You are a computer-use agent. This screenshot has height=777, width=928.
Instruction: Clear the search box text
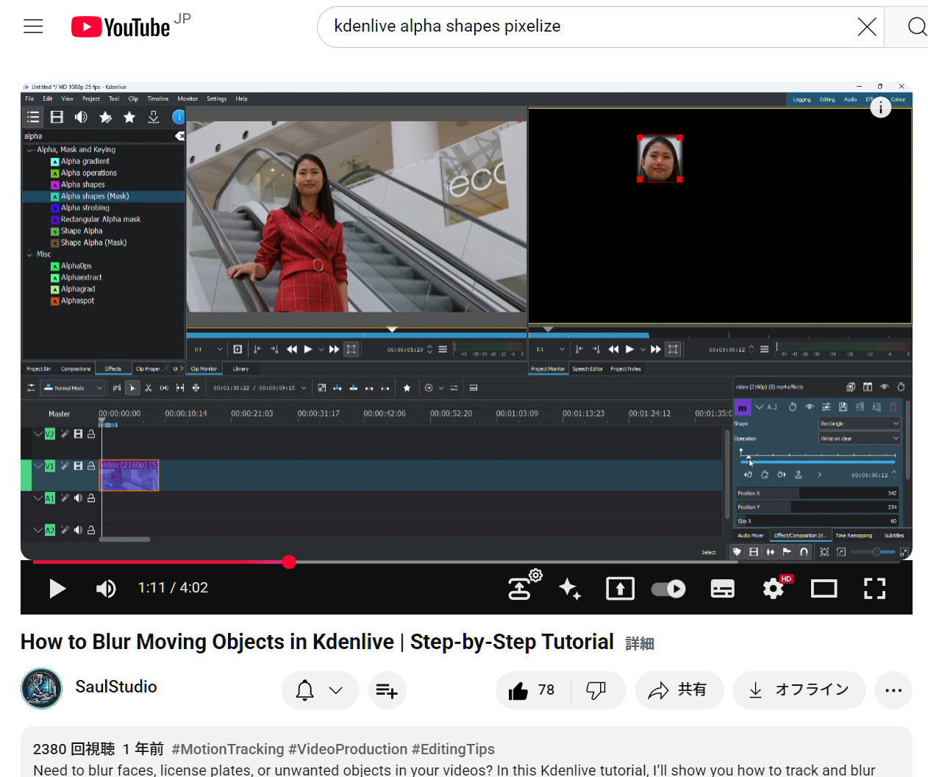(866, 27)
